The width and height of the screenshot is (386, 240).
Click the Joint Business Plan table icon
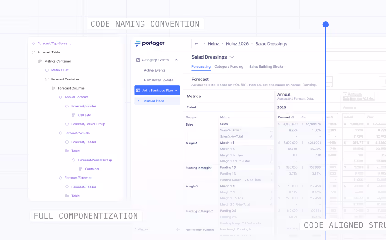[138, 91]
